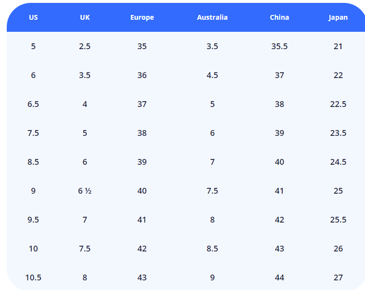The width and height of the screenshot is (365, 290).
Task: Click the US column header
Action: coord(33,17)
